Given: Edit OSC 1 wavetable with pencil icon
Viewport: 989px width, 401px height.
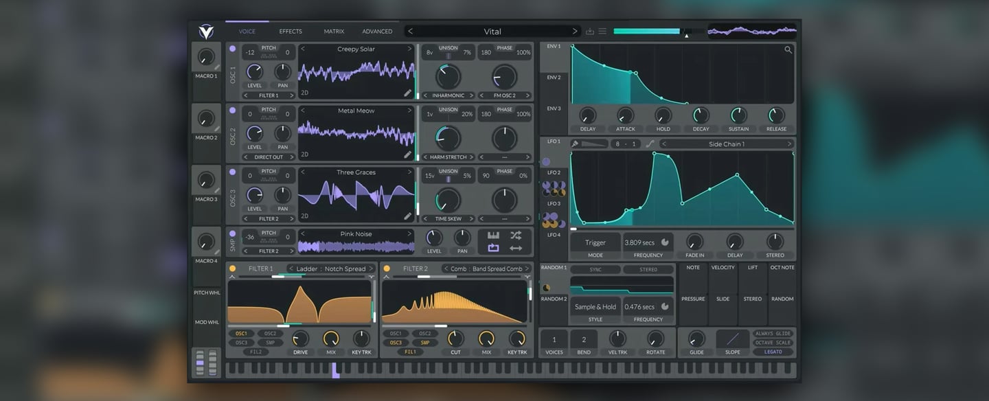Looking at the screenshot, I should [x=407, y=93].
